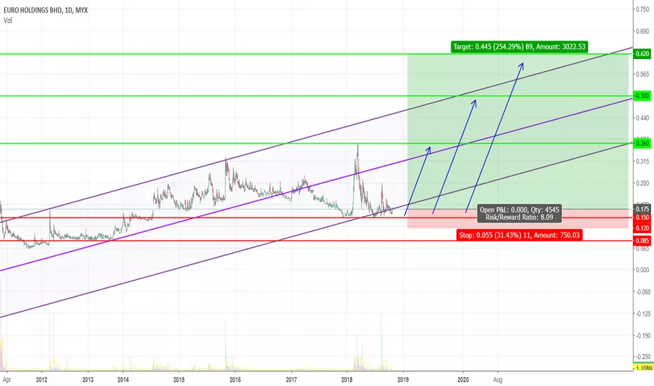The height and width of the screenshot is (386, 654).
Task: Click the EURO HOLDINGS BHD symbol title
Action: (46, 10)
